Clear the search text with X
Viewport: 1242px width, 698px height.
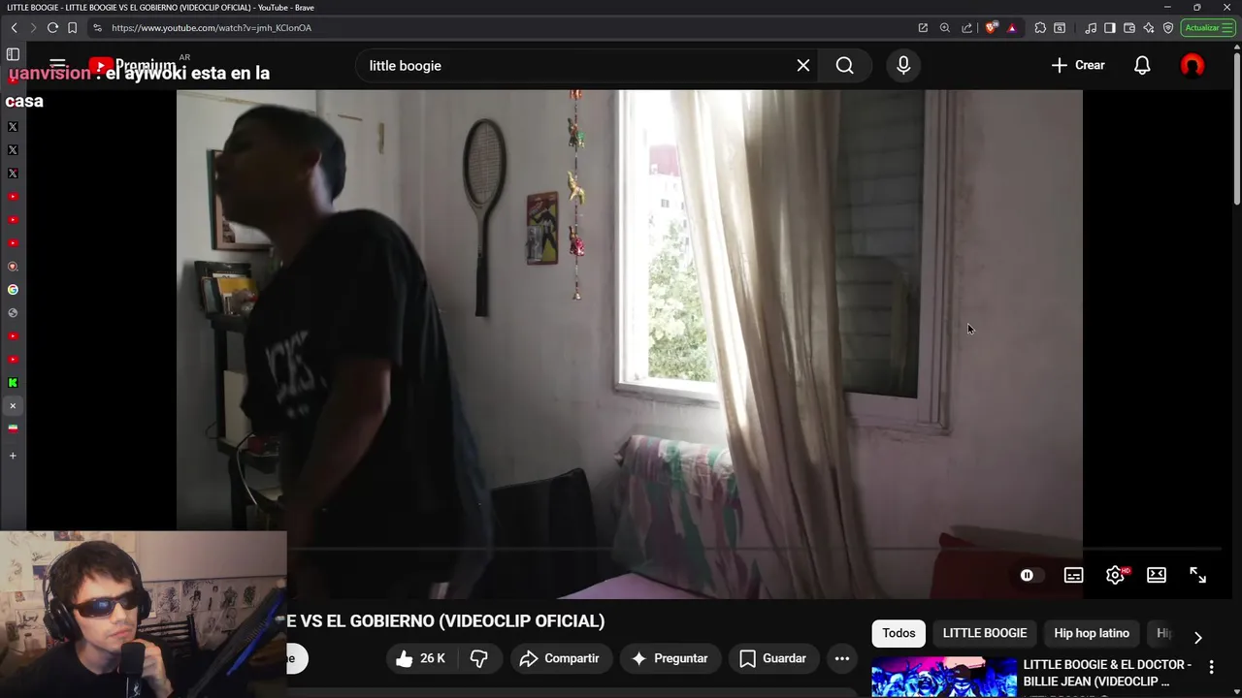(x=803, y=66)
